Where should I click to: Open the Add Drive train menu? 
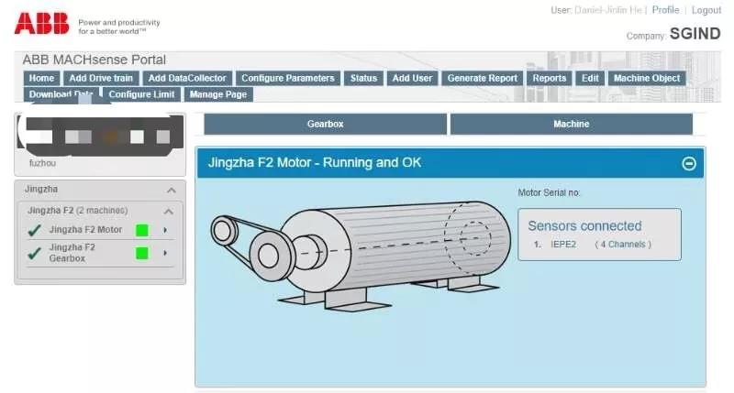coord(101,78)
